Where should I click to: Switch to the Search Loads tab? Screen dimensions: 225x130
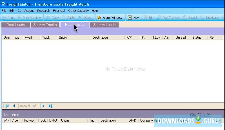104,25
